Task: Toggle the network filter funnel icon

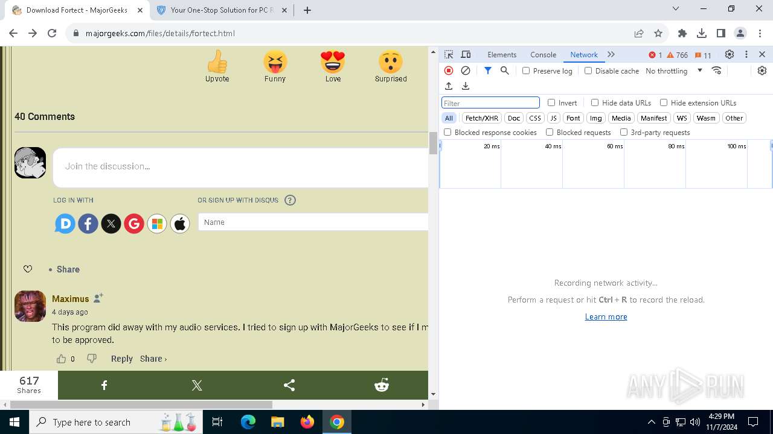Action: click(x=488, y=71)
